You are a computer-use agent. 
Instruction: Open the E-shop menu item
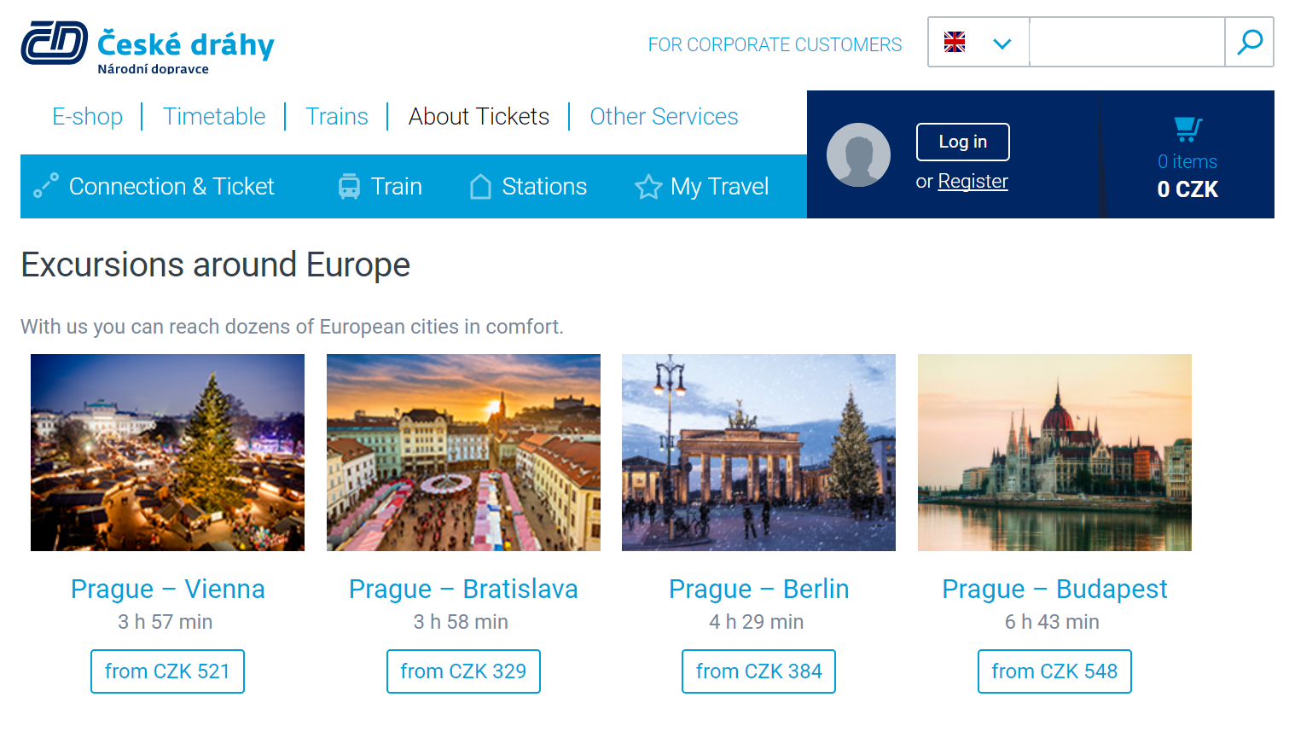point(87,116)
